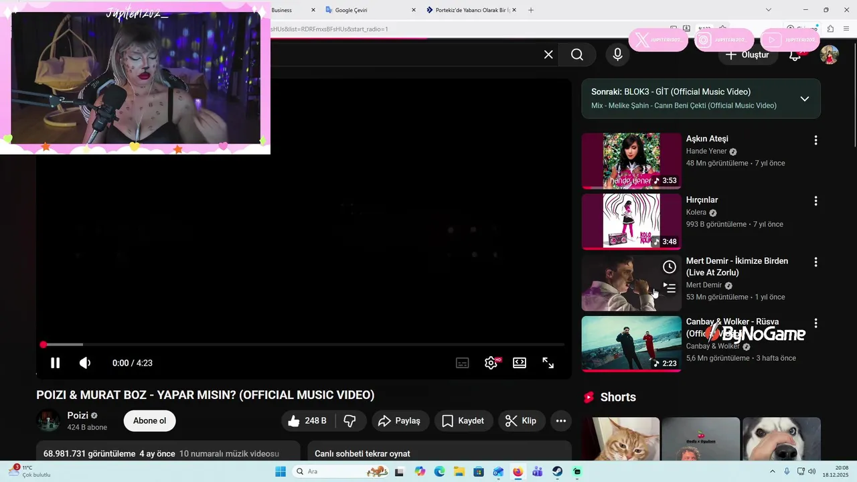The width and height of the screenshot is (857, 482).
Task: Open a new browser tab
Action: pos(531,10)
